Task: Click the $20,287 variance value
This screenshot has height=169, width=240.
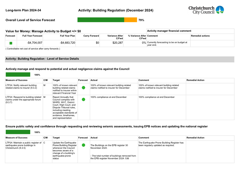Action: [118, 43]
